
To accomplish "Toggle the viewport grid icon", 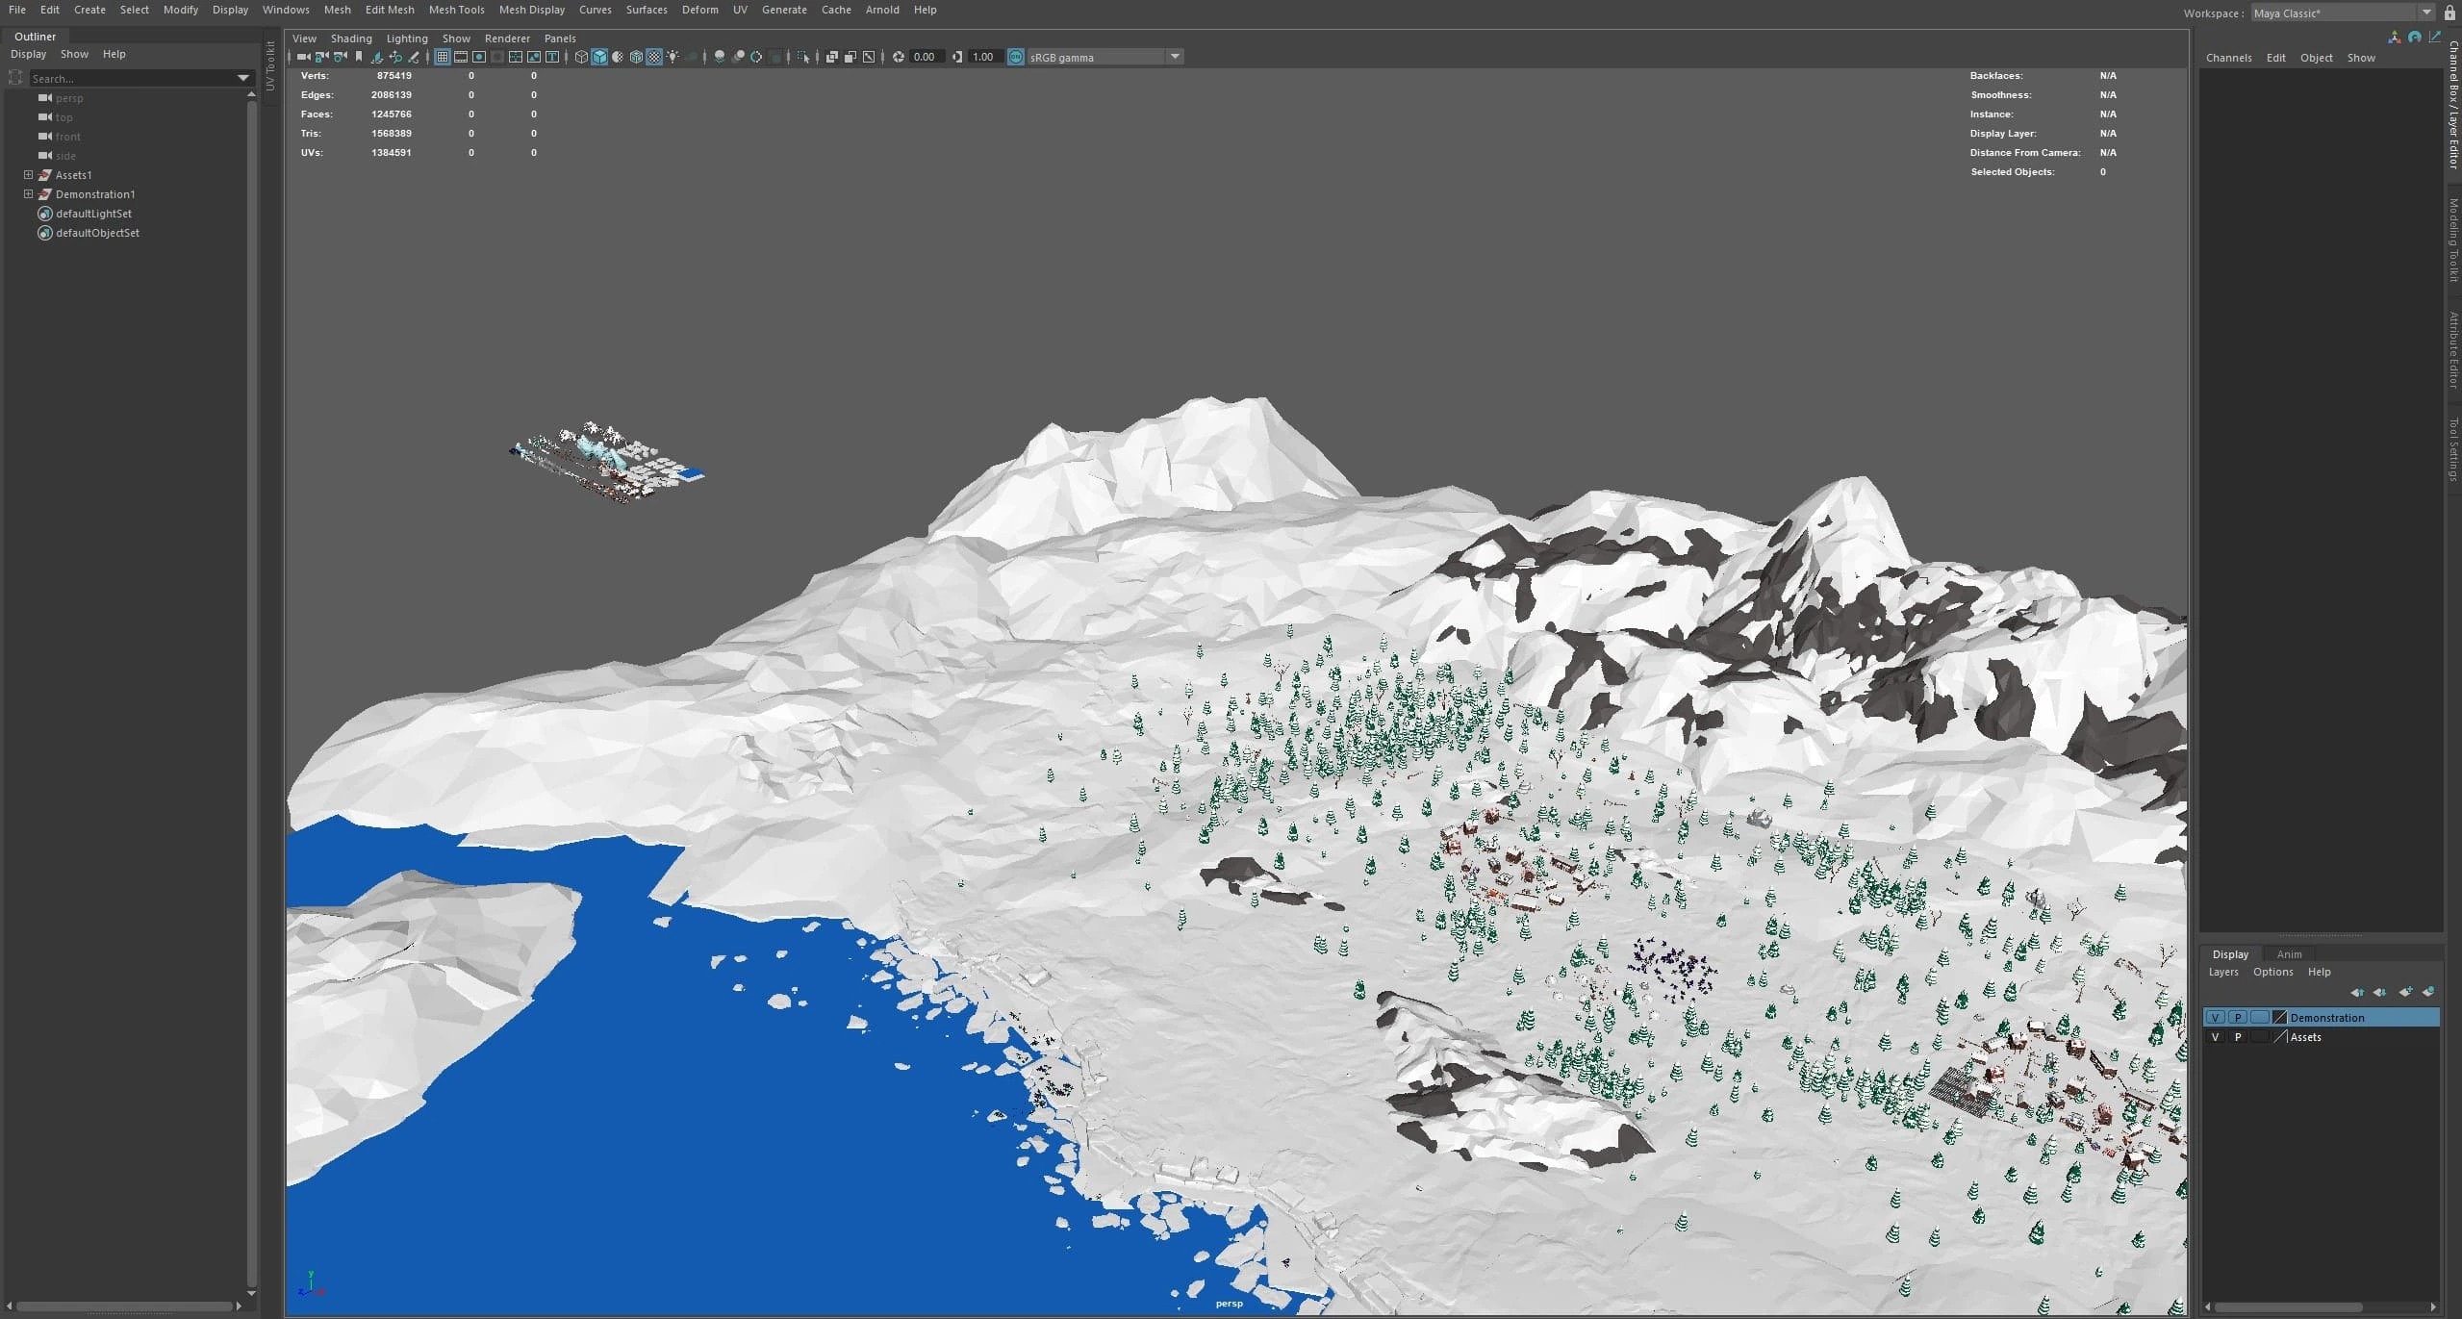I will click(443, 57).
